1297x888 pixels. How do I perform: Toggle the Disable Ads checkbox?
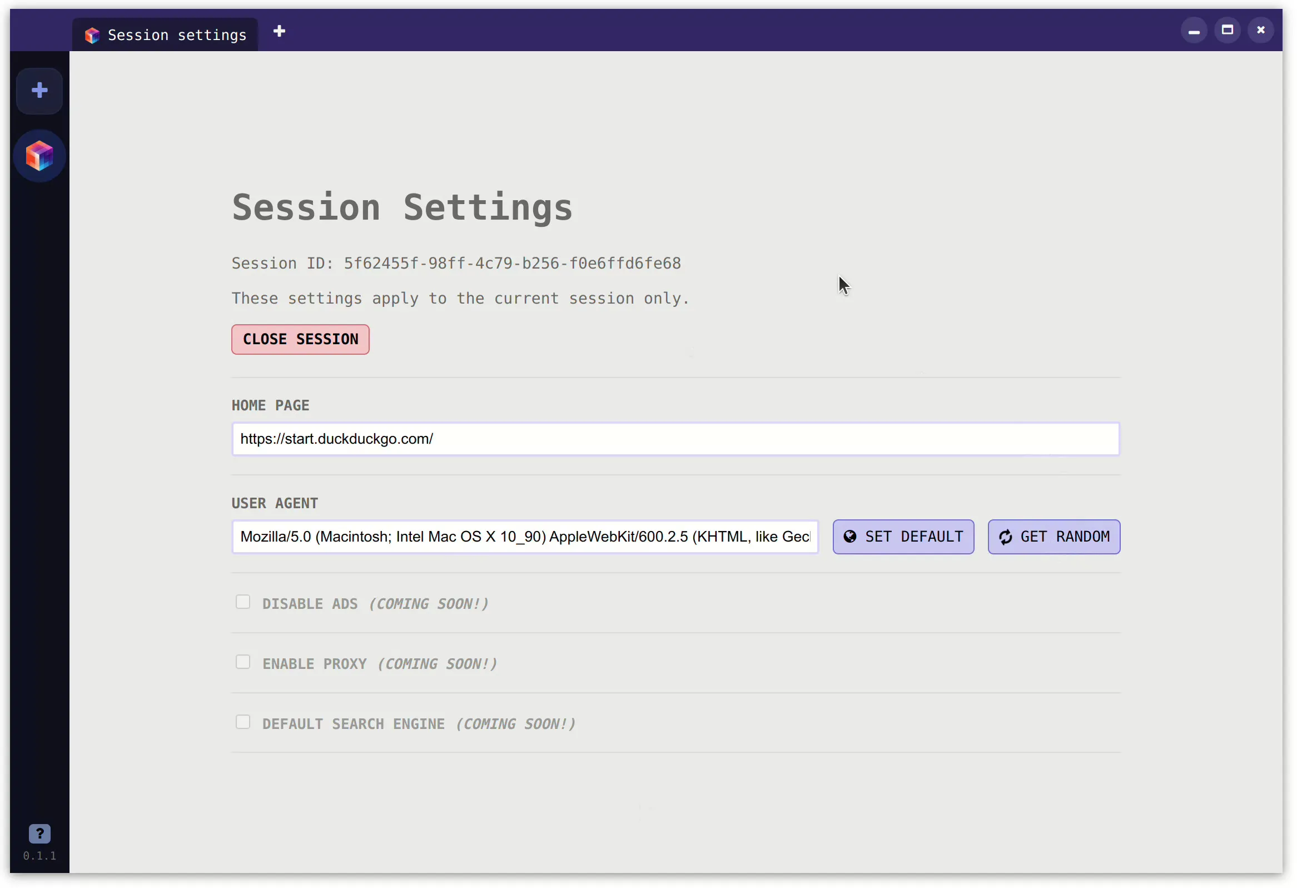tap(243, 602)
